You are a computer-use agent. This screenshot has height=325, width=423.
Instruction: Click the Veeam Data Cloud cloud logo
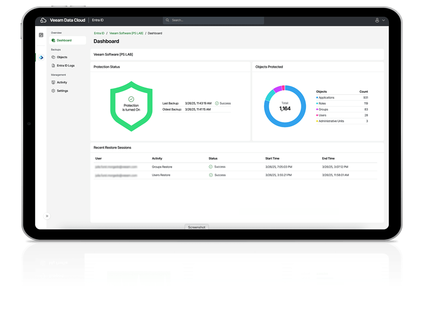(x=43, y=20)
